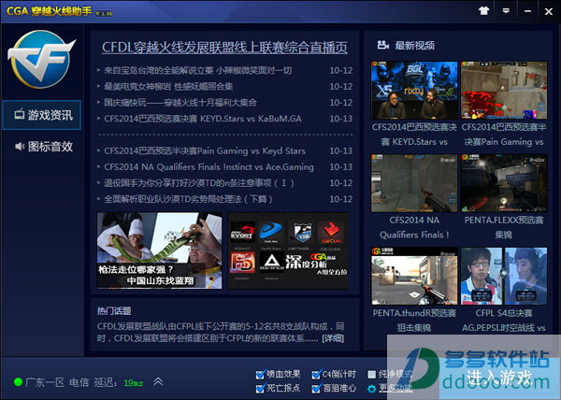Click date 10-13 beside KEYD.Stars vs KaBuM.GA

point(341,119)
